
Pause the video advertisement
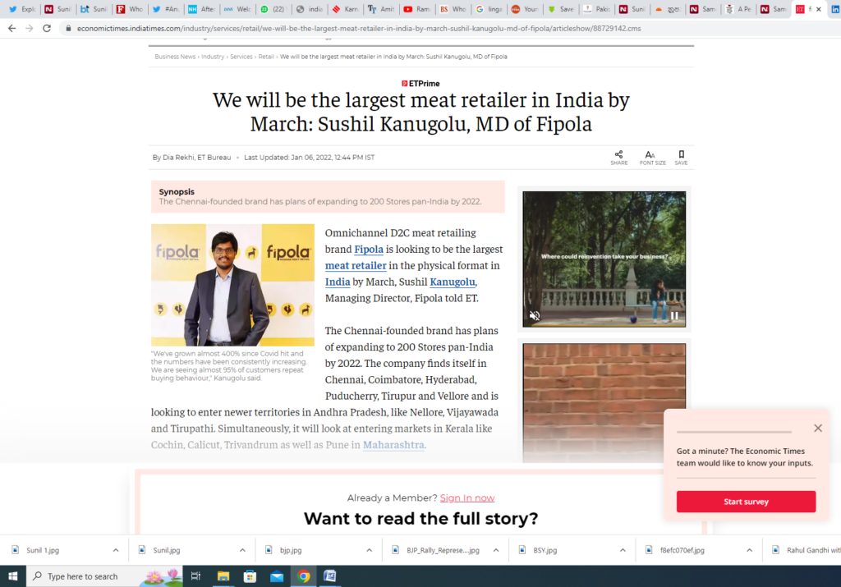pyautogui.click(x=674, y=316)
